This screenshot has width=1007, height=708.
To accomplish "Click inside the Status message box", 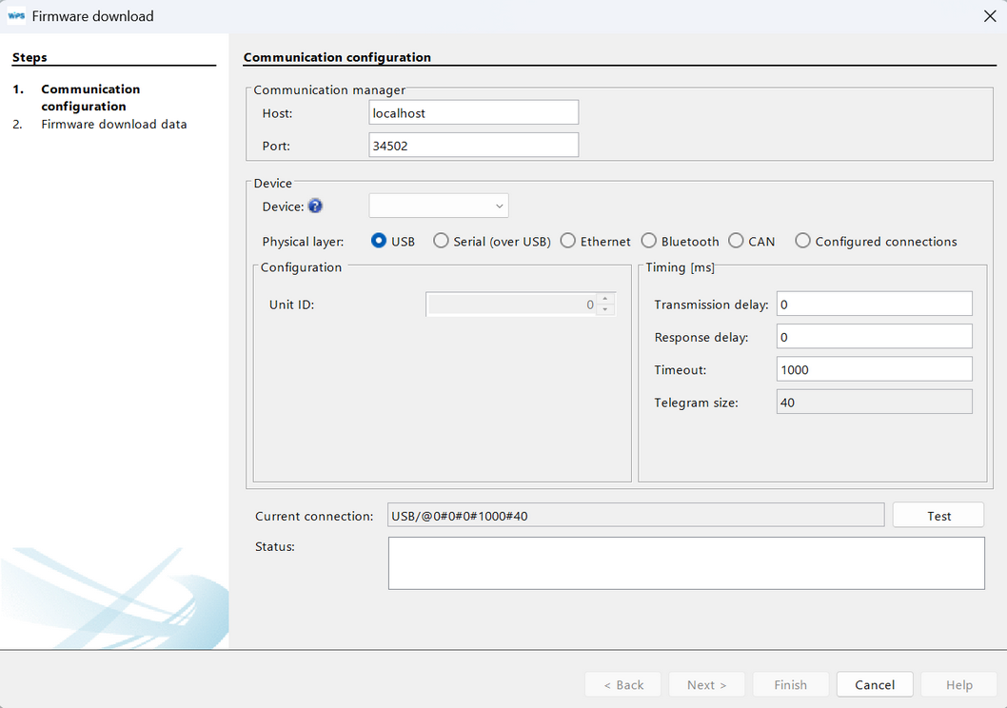I will coord(686,562).
